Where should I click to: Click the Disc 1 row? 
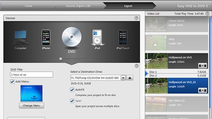coord(178,72)
